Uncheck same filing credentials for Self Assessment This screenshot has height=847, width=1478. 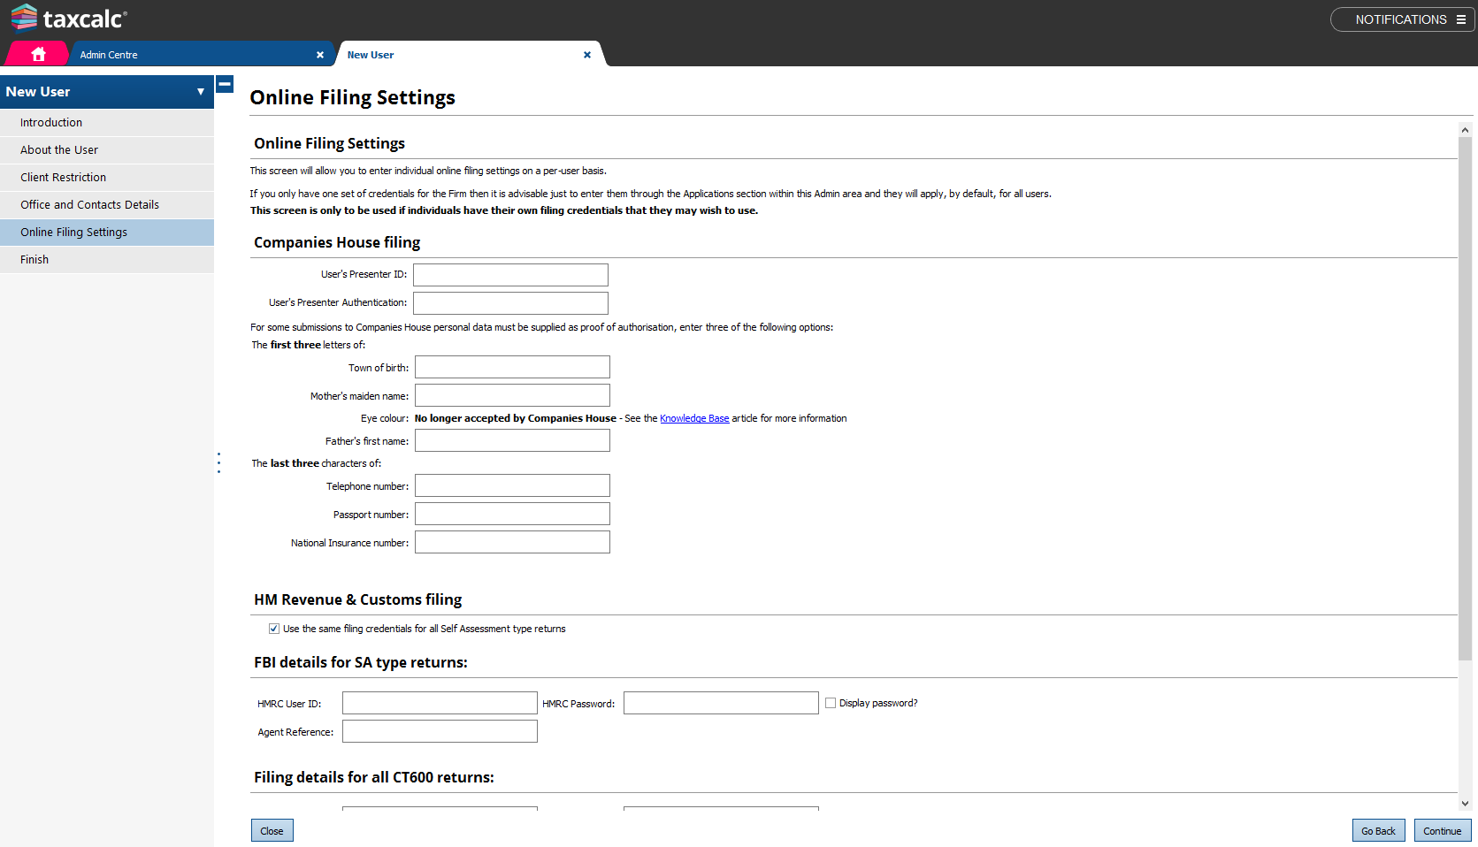click(x=274, y=628)
